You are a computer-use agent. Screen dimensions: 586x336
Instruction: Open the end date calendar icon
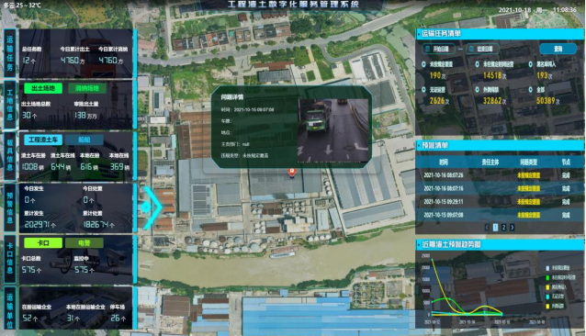click(x=471, y=49)
